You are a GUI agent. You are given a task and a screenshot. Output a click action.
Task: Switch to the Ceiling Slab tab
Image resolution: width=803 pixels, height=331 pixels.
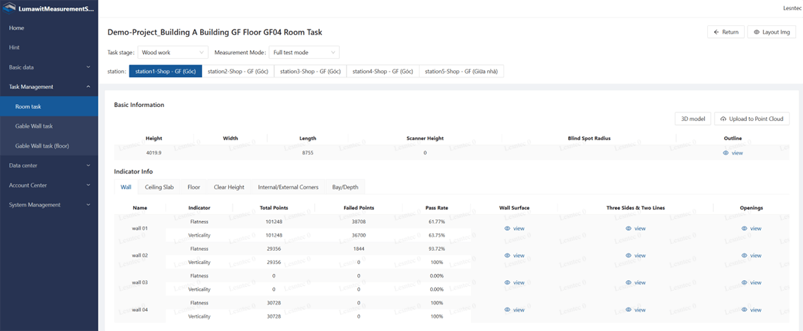159,187
